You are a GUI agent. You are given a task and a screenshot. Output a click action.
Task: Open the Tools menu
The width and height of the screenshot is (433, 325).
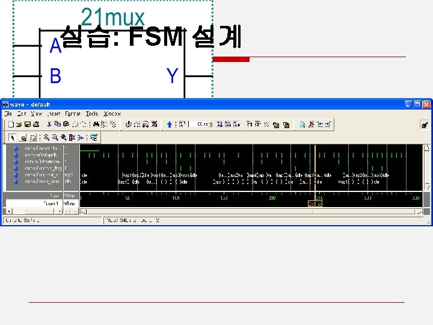click(91, 114)
